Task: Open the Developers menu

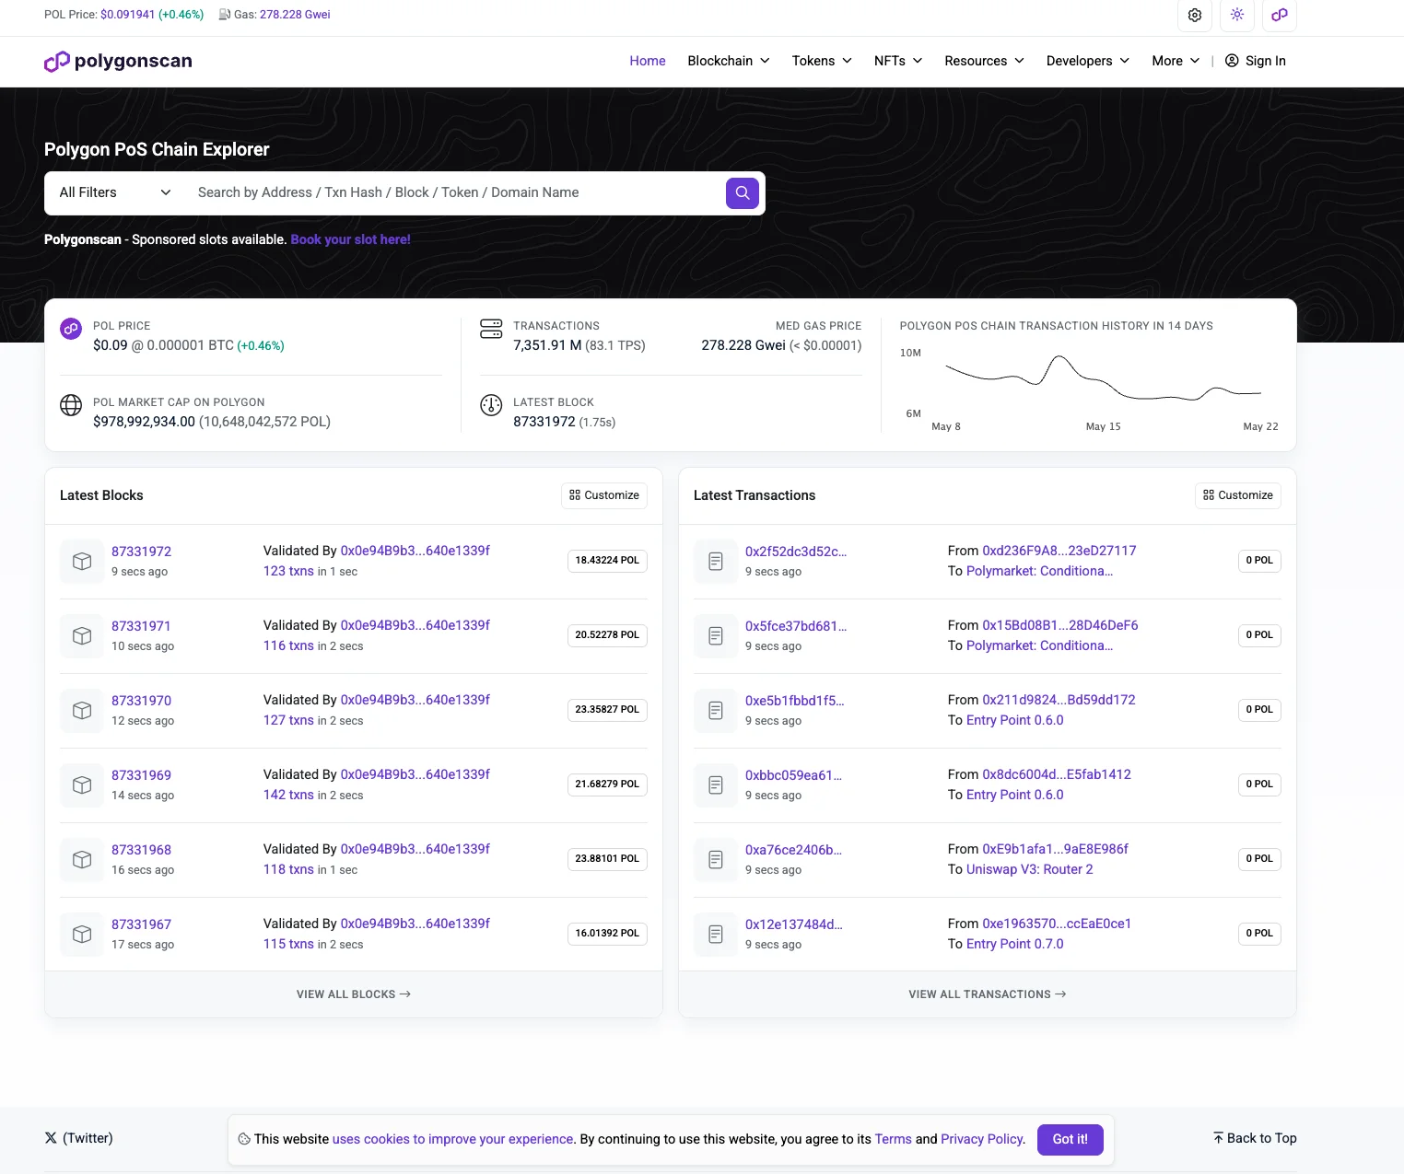Action: (x=1088, y=61)
